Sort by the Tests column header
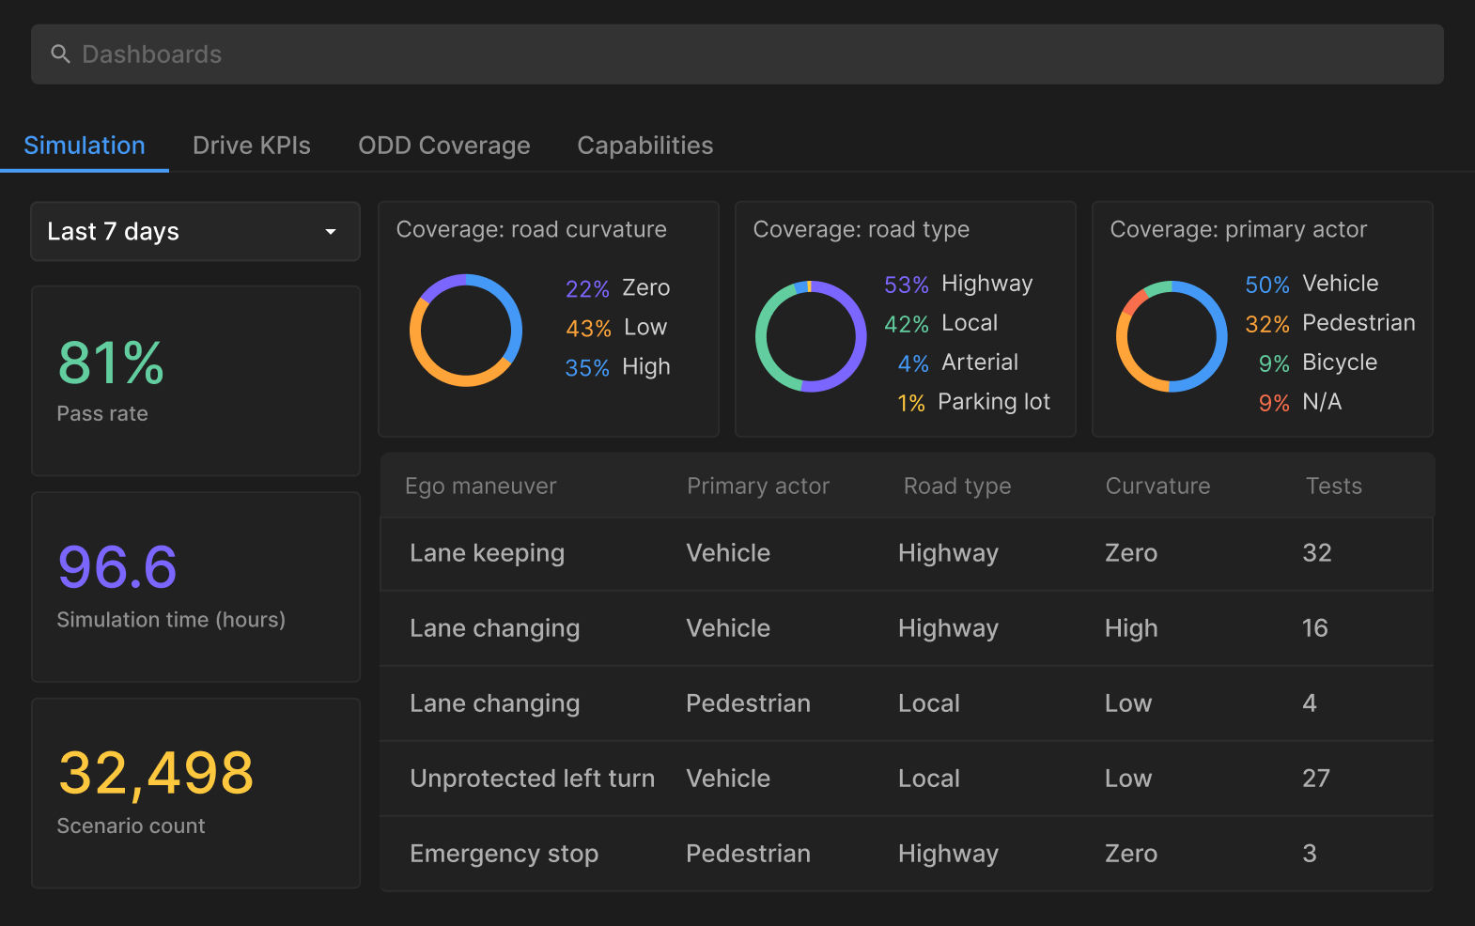The image size is (1475, 926). pos(1333,486)
